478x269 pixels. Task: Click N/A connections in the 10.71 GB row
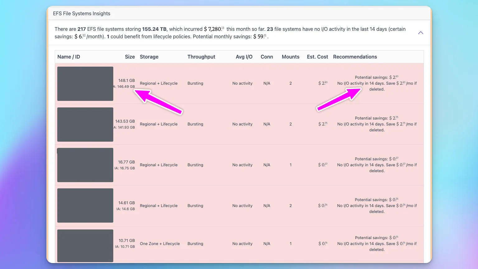pos(267,243)
